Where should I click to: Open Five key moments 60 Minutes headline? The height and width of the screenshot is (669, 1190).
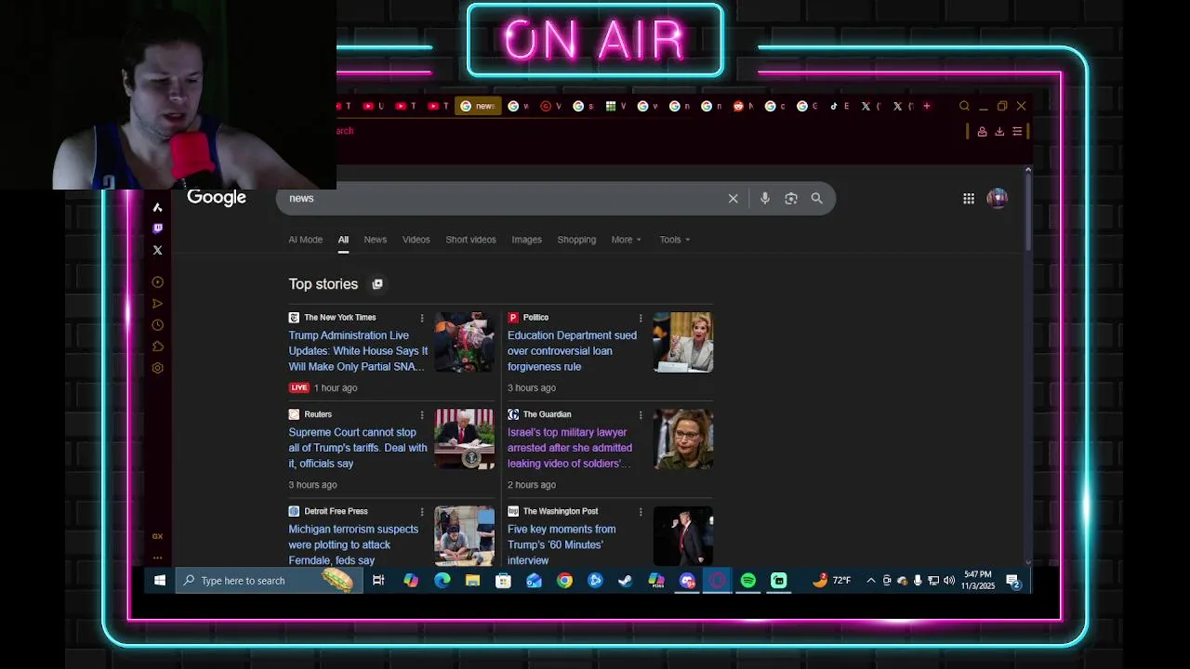point(562,544)
